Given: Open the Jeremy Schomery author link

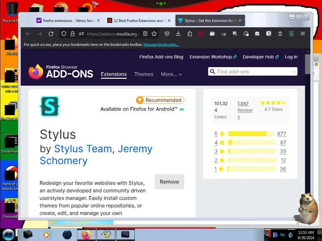Looking at the screenshot, I should pyautogui.click(x=96, y=155).
